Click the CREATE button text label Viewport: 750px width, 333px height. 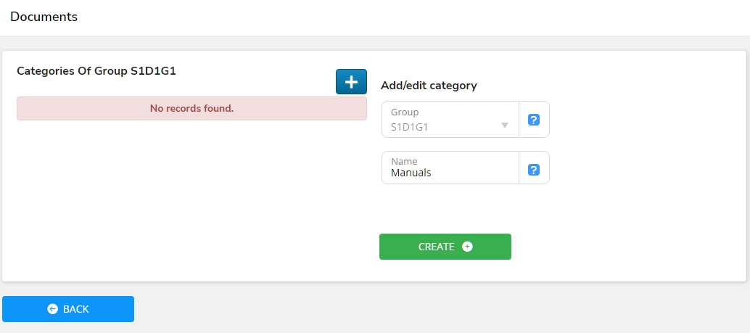coord(436,247)
